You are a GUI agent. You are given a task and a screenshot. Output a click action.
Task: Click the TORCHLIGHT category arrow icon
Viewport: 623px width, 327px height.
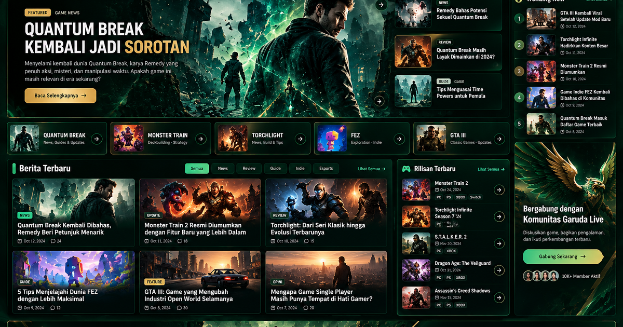300,139
